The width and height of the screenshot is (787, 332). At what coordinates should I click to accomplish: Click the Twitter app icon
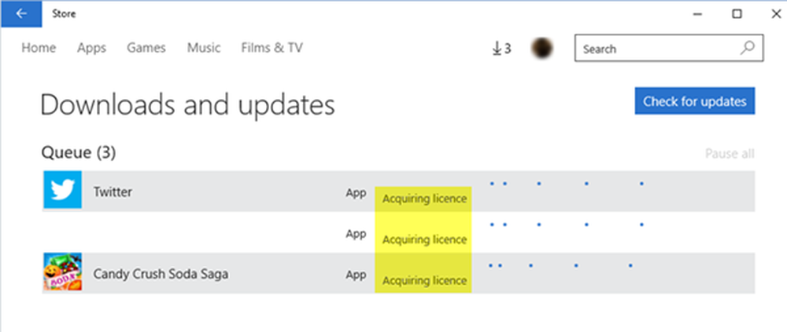(63, 192)
